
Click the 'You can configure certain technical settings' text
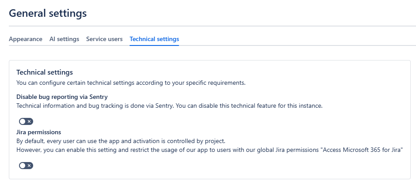pos(131,83)
